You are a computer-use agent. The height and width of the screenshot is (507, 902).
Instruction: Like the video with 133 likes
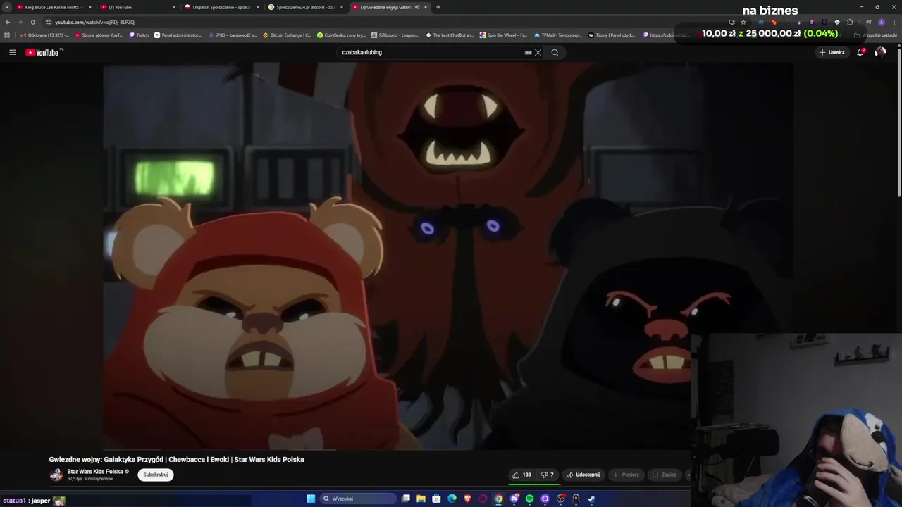tap(521, 475)
